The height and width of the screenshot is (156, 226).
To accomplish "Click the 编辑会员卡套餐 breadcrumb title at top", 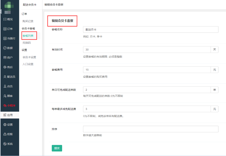I will (x=54, y=5).
